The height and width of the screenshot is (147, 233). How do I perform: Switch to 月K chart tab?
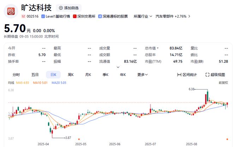point(88,75)
